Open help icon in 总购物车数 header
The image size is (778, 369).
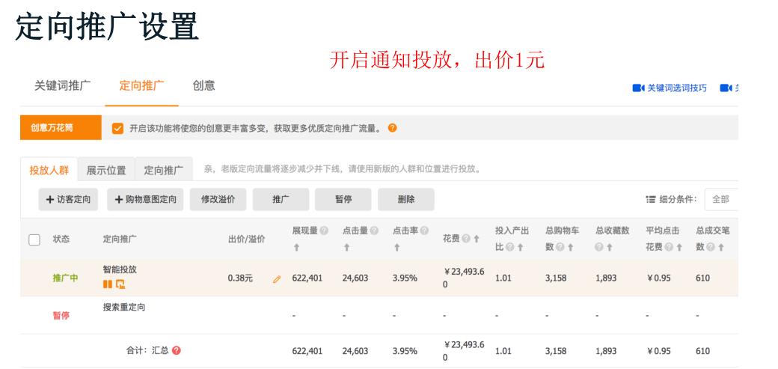click(x=560, y=247)
